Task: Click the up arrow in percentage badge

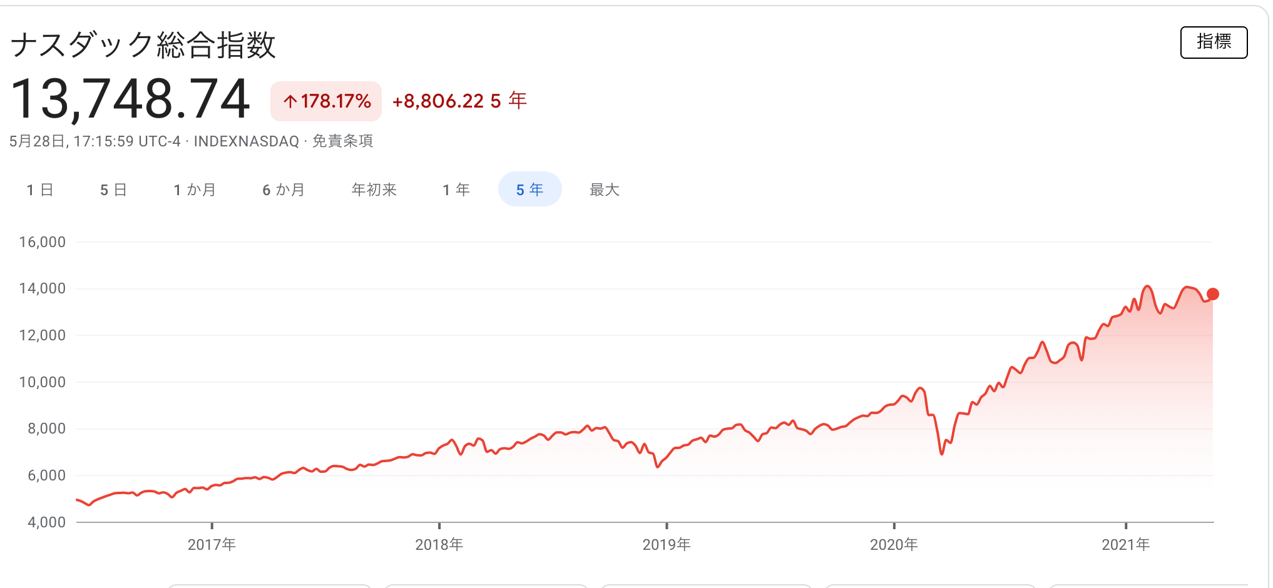Action: tap(290, 101)
